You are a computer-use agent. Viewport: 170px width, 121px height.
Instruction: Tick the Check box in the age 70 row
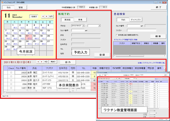click(x=11, y=84)
